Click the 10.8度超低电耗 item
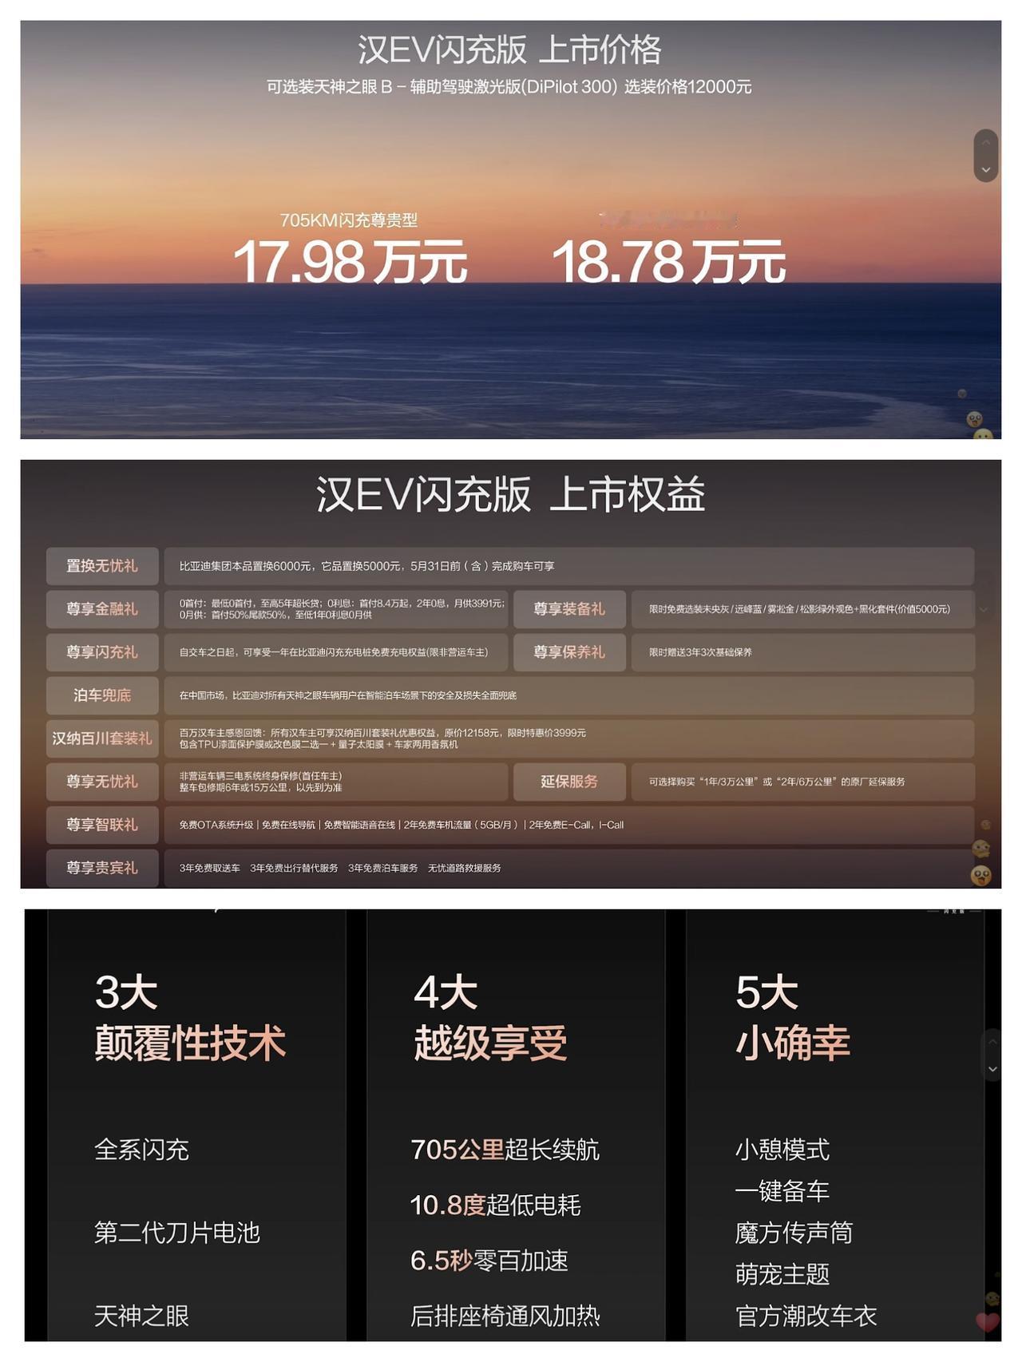 495,1205
